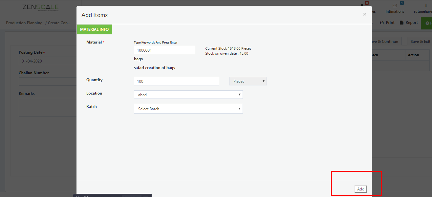
Task: Click the 'Location' field label
Action: pos(94,93)
